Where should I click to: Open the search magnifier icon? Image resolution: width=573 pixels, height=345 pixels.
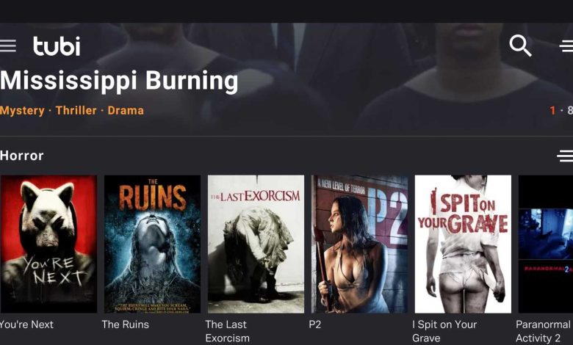tap(520, 46)
